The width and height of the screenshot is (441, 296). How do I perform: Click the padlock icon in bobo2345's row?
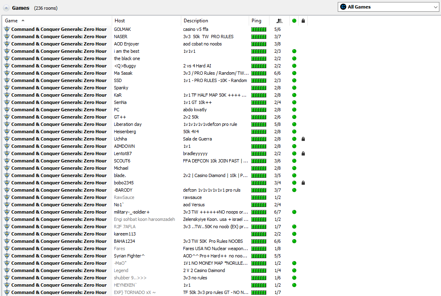point(303,183)
